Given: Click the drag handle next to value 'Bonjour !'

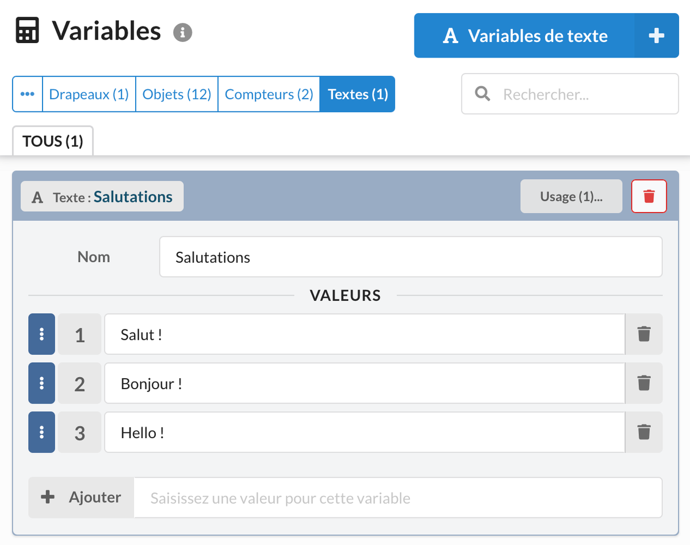Looking at the screenshot, I should tap(41, 383).
